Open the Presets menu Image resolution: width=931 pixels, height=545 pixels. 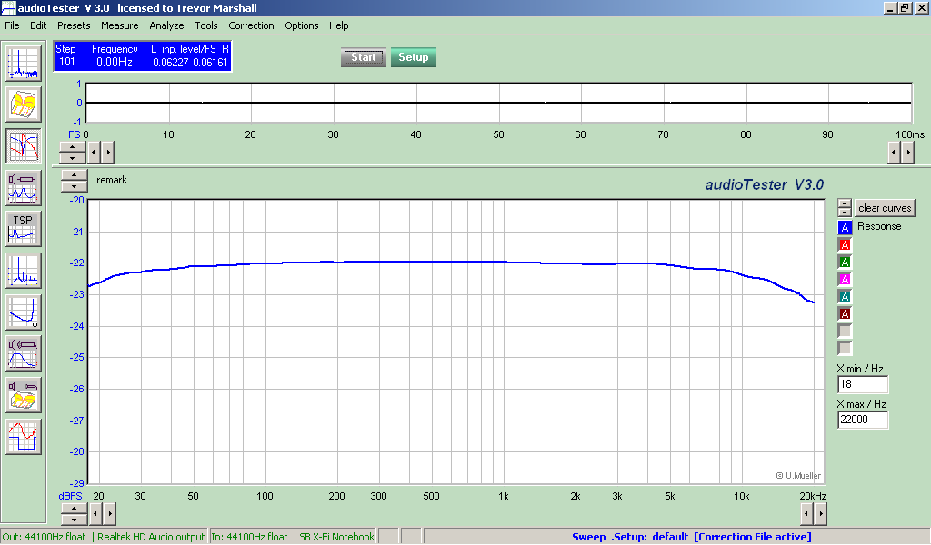click(x=74, y=25)
